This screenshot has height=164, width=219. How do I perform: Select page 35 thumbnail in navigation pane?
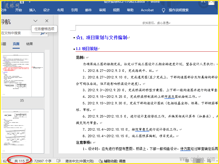[23, 75]
